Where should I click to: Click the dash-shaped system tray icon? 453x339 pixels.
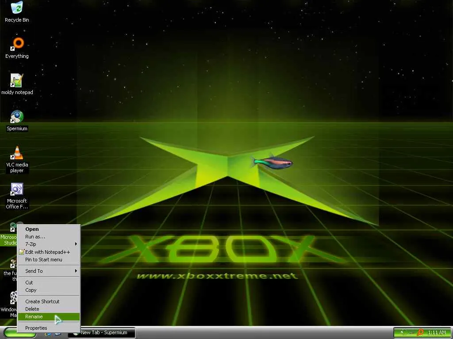point(412,333)
